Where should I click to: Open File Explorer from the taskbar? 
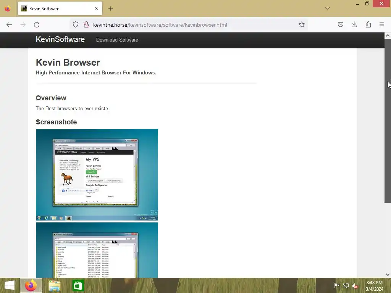click(x=54, y=285)
